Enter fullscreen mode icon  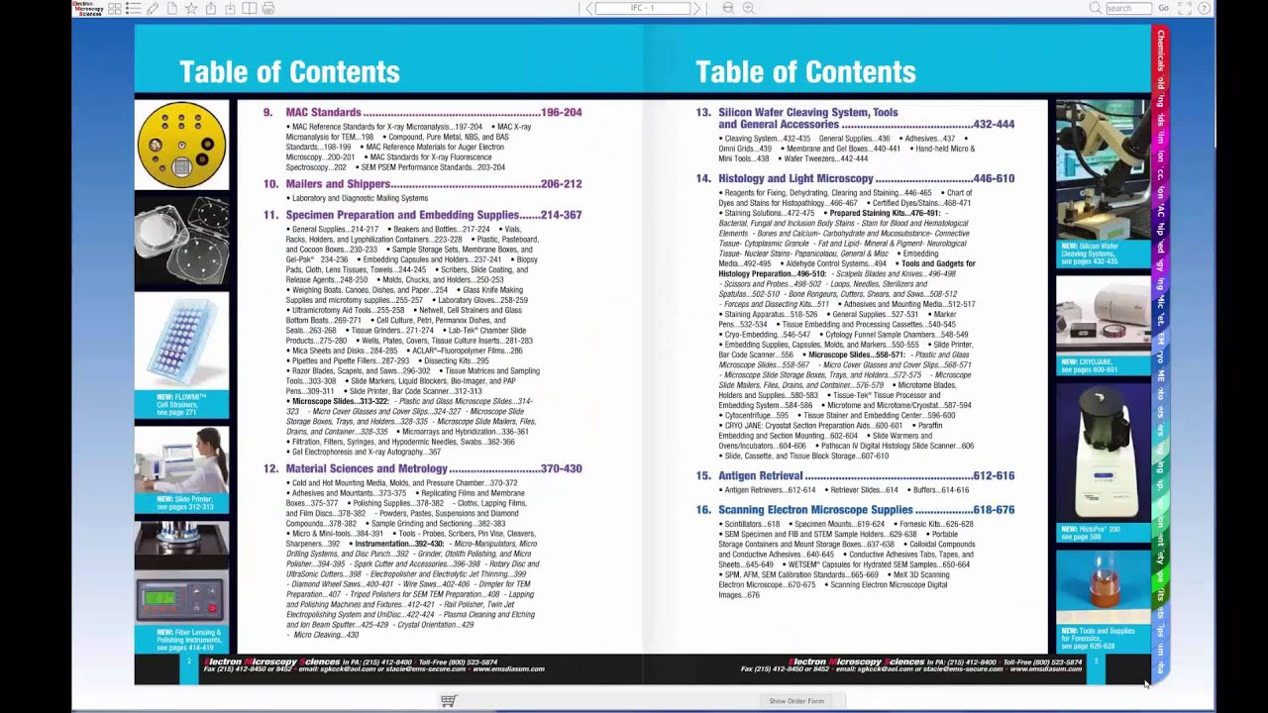(x=1185, y=8)
